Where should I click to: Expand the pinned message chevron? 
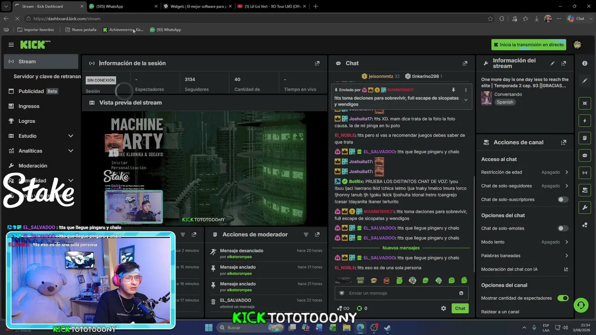pyautogui.click(x=466, y=100)
